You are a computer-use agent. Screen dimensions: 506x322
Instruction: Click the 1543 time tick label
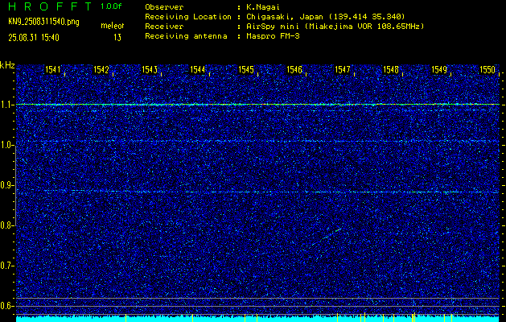click(150, 69)
